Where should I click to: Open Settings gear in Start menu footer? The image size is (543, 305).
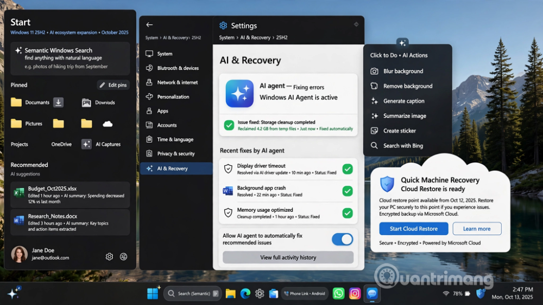coord(109,257)
